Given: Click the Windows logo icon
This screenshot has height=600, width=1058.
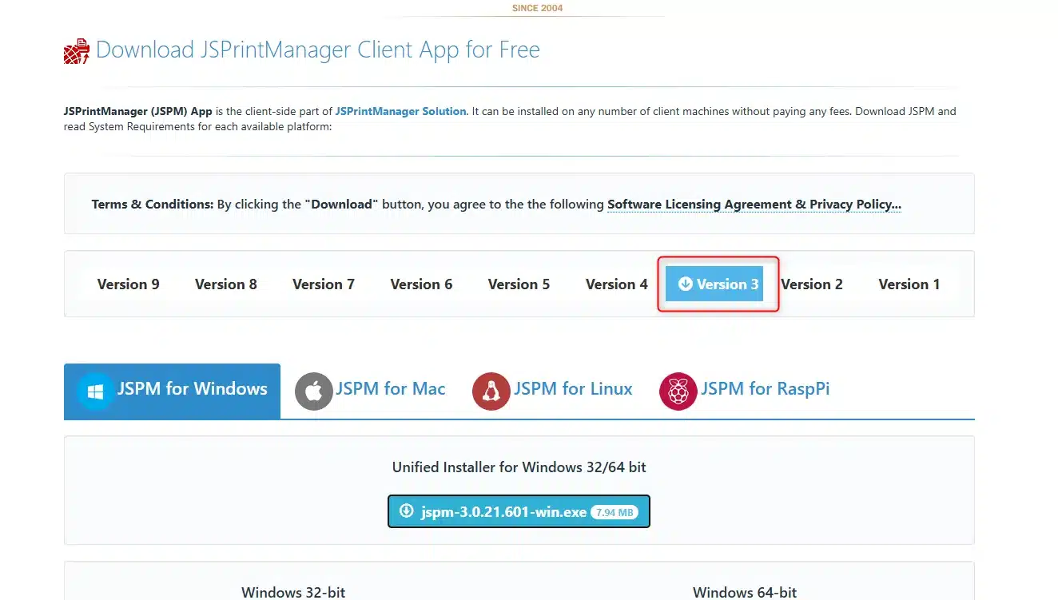Looking at the screenshot, I should click(96, 391).
